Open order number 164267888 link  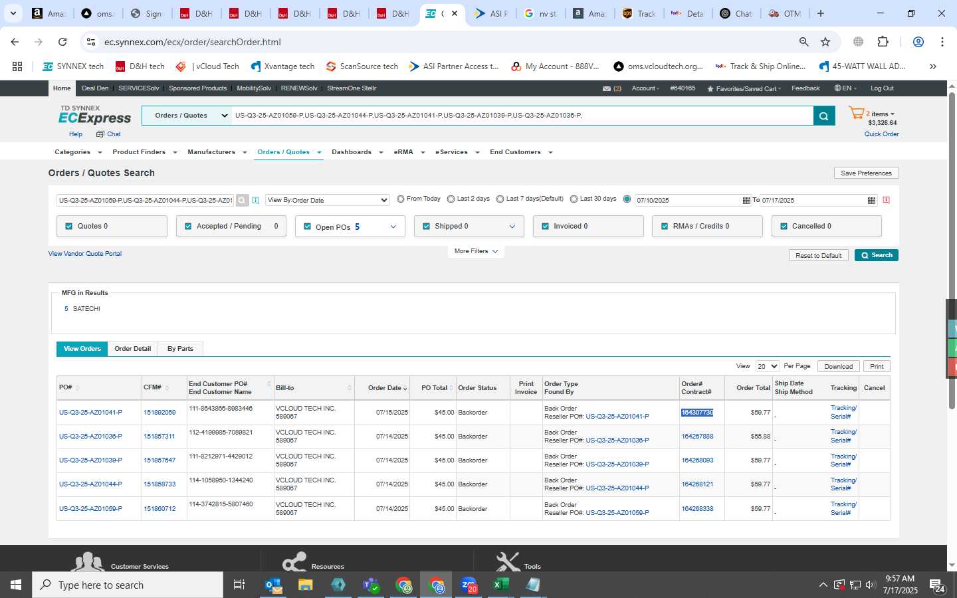(697, 437)
